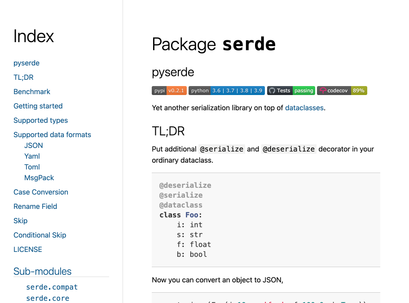Click the GitHub octocat icon on Tests badge
Viewport: 409px width, 303px height.
point(272,91)
